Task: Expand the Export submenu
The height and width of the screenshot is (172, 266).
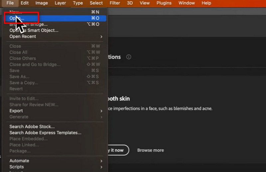Action: pyautogui.click(x=16, y=111)
